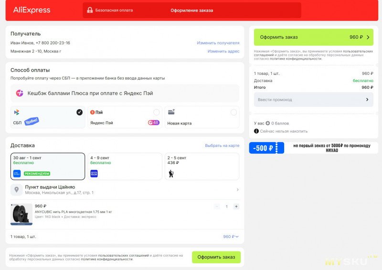Viewport: 382px width, 270px height.
Task: Click the Cainiao delivery logo icon
Action: coord(17,174)
